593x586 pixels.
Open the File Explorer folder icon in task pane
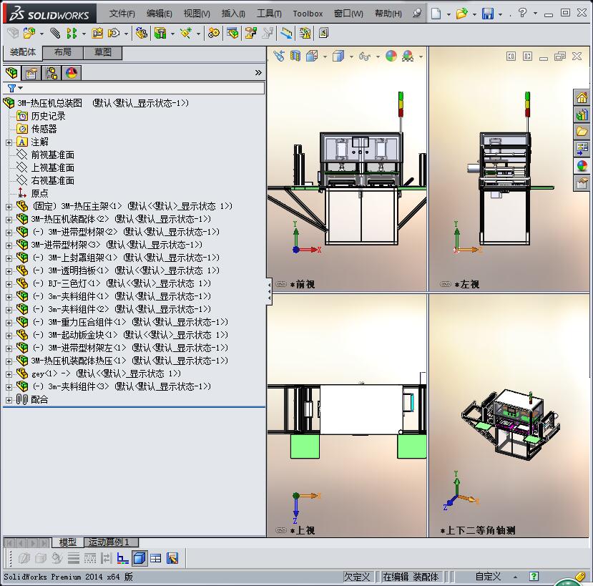coord(582,132)
